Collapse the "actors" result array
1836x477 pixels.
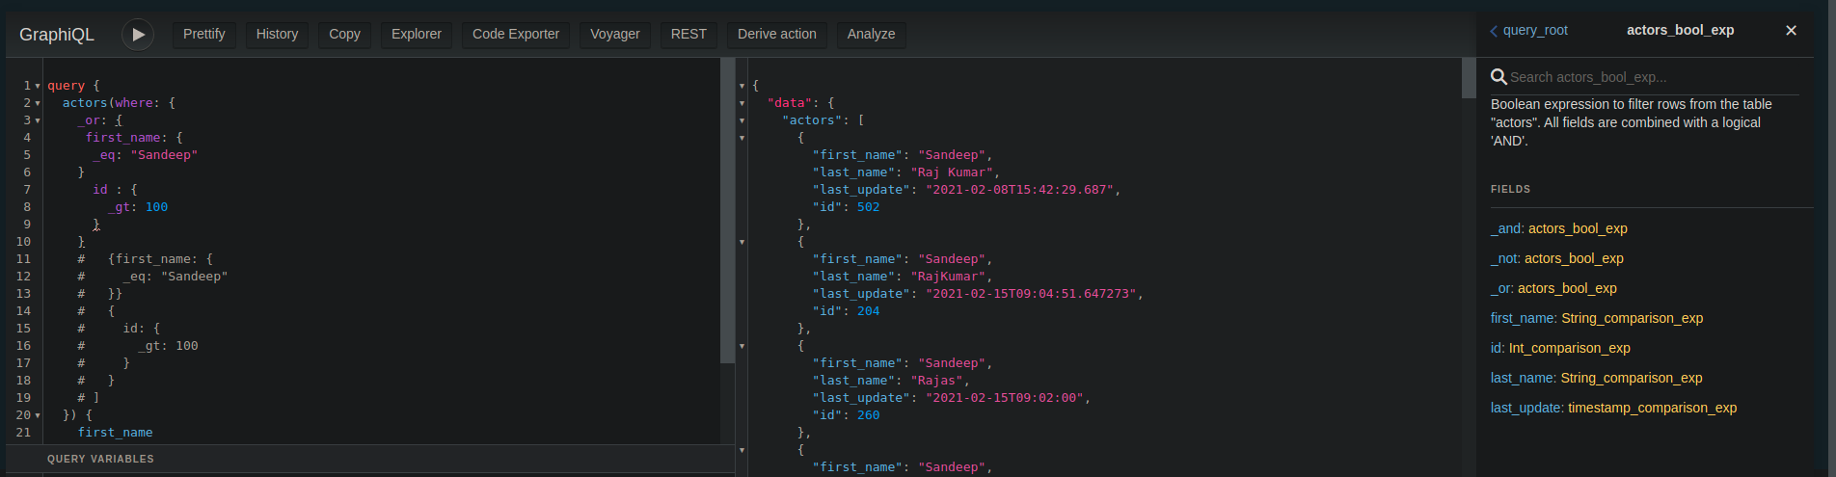pos(742,120)
